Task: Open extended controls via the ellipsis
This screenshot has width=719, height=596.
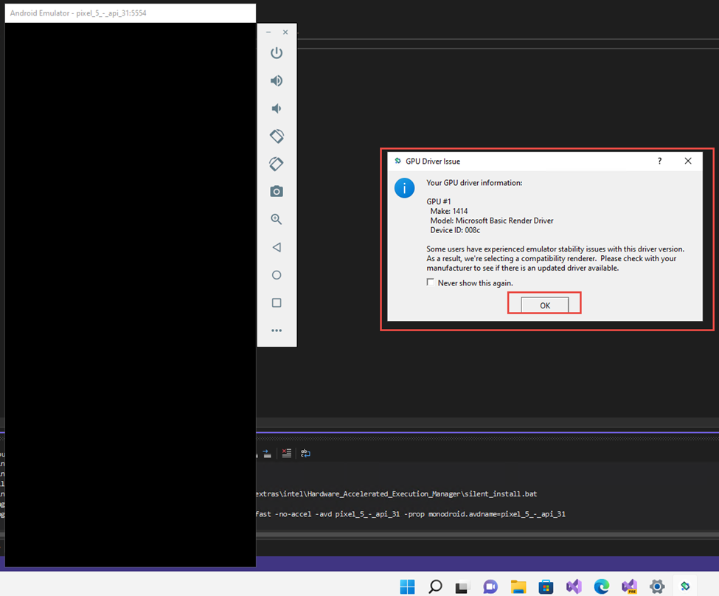Action: pyautogui.click(x=277, y=330)
